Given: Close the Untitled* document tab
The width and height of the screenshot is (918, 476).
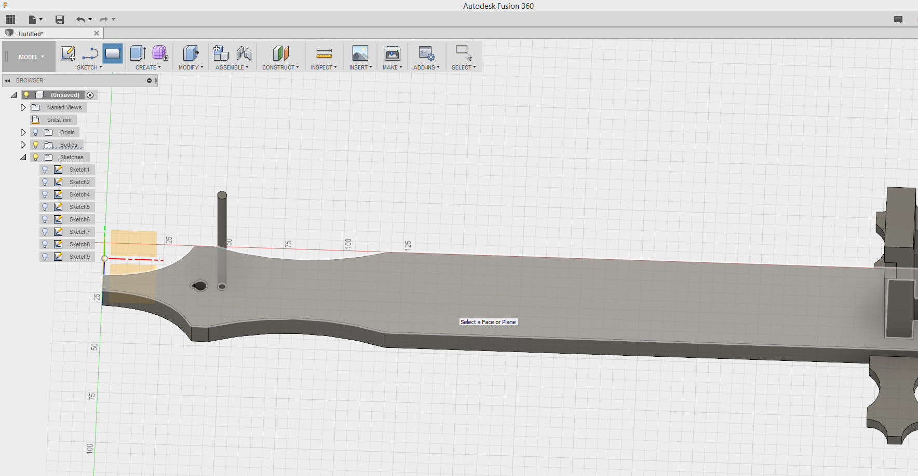Looking at the screenshot, I should click(x=97, y=33).
